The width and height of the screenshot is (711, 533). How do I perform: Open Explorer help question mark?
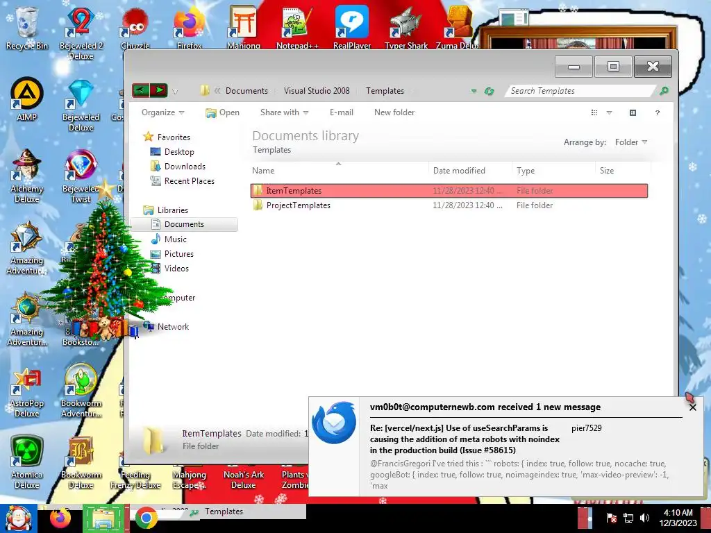click(658, 113)
